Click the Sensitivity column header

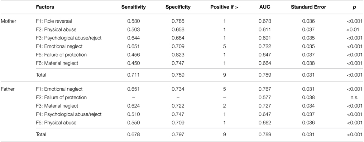134,7
